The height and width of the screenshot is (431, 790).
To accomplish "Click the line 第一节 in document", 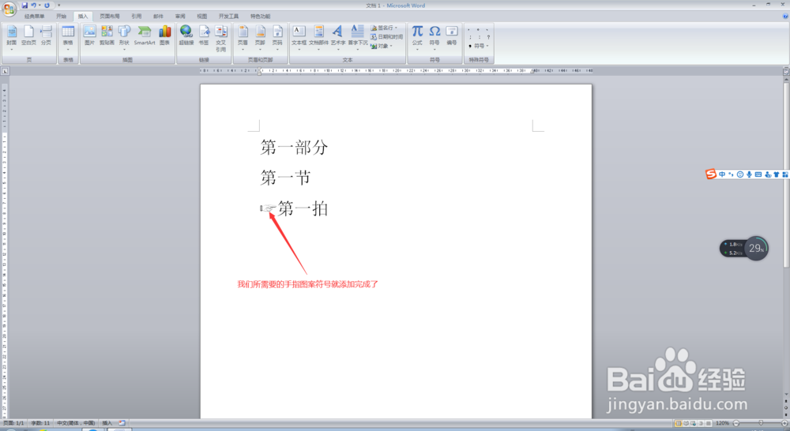I will (286, 178).
